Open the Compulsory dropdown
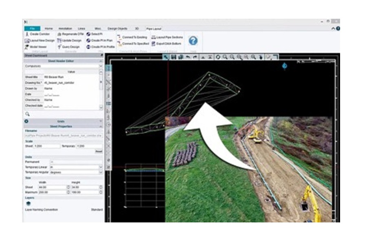The image size is (367, 244). 101,66
